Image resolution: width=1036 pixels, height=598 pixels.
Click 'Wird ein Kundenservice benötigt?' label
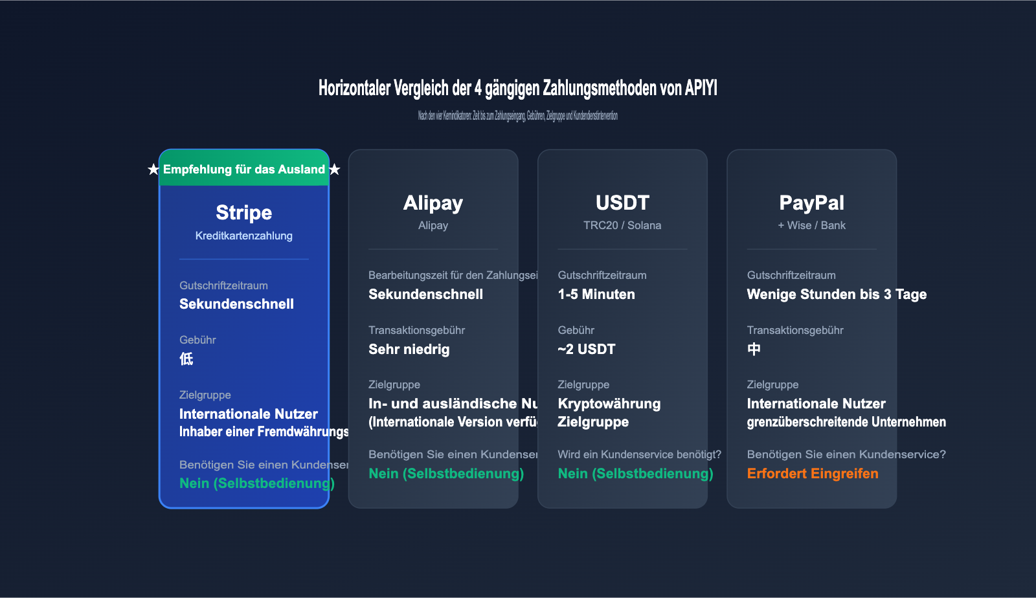point(639,454)
